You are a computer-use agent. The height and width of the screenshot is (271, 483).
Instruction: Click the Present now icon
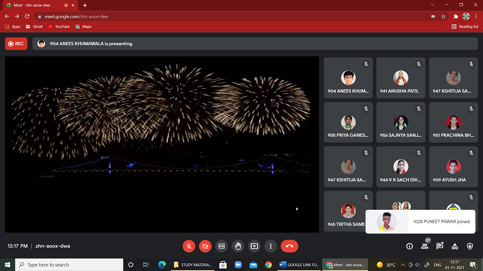click(x=255, y=246)
